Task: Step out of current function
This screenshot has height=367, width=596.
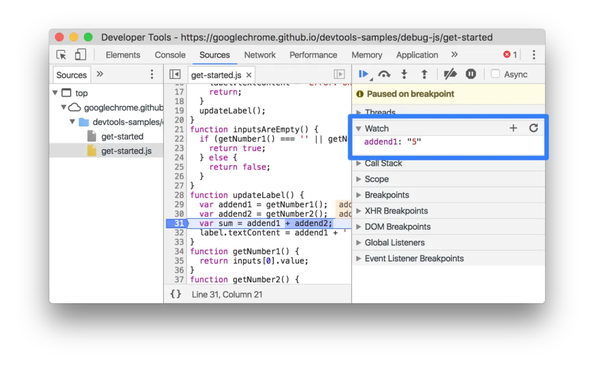Action: 424,74
